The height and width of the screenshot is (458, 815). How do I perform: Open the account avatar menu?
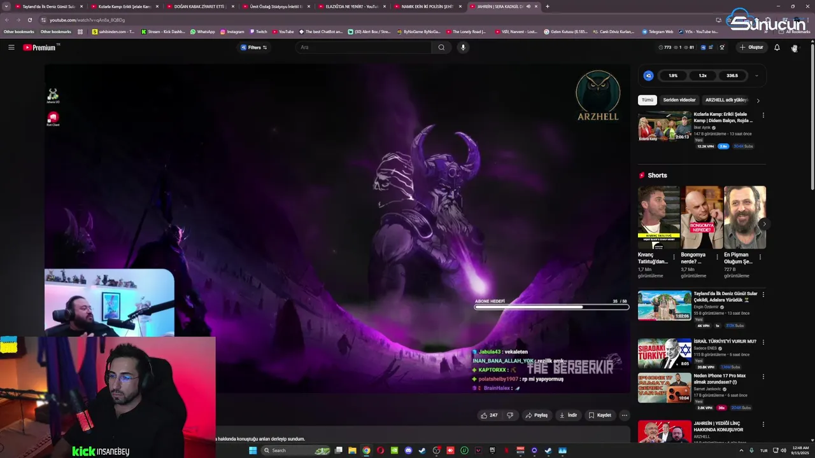[795, 48]
